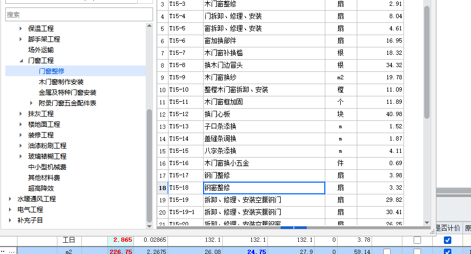Expand the 楼地面工程 tree node arrow
This screenshot has width=471, height=254.
point(20,124)
